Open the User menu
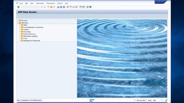Screen dimensions: 184x103 pyautogui.click(x=21, y=3)
